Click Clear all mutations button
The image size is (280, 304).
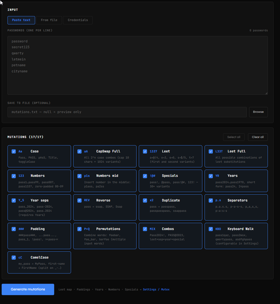[258, 137]
